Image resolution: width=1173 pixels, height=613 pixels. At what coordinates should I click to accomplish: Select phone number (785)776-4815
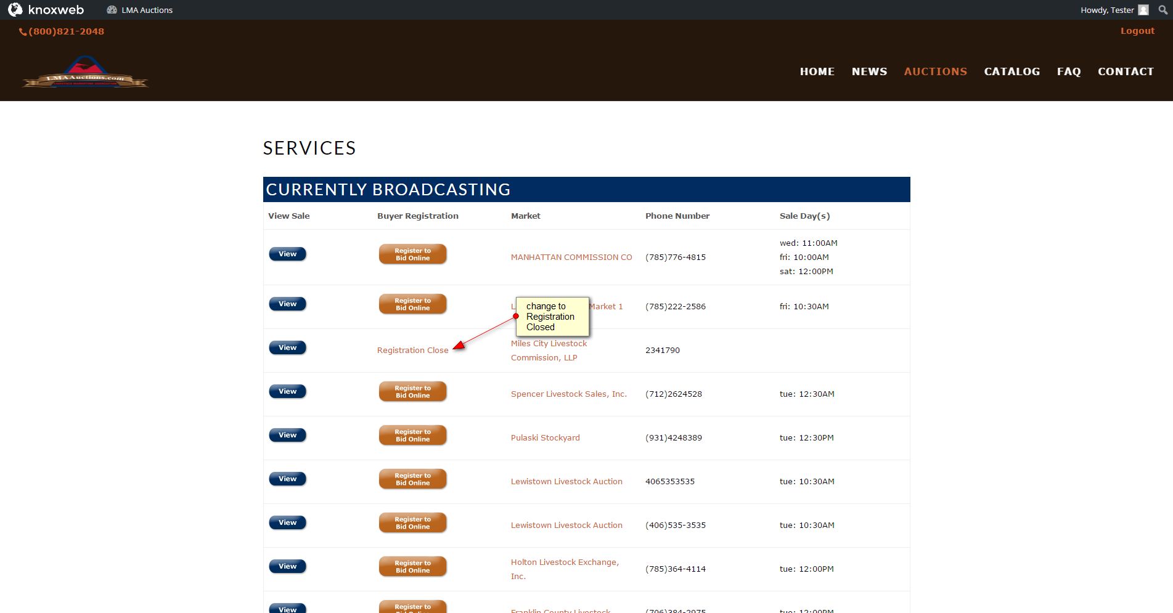pos(676,258)
